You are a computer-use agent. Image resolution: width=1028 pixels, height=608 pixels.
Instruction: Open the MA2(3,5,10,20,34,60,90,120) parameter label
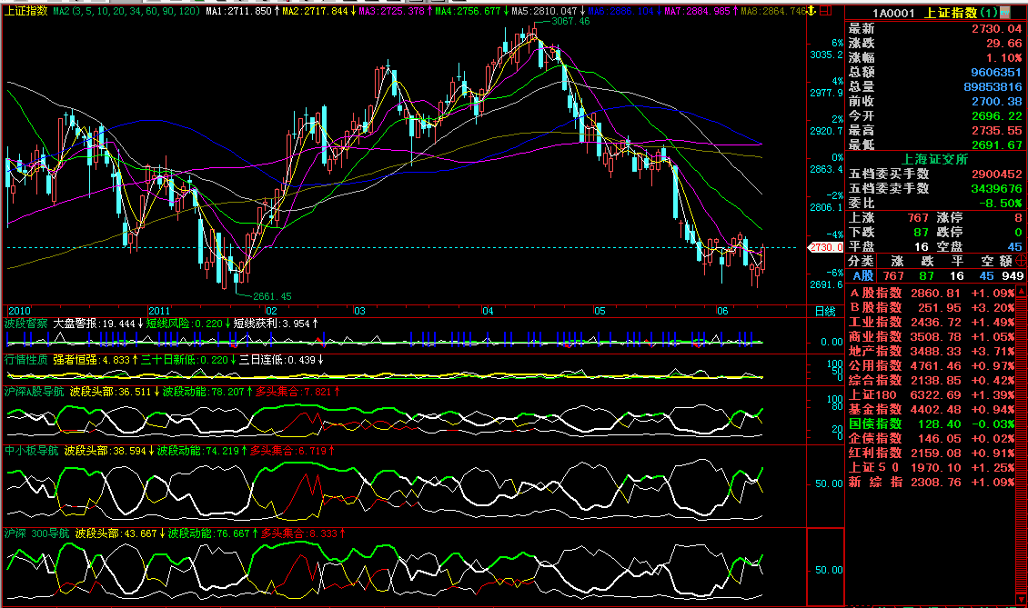click(126, 11)
